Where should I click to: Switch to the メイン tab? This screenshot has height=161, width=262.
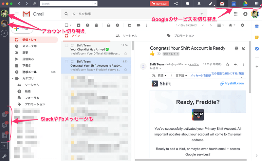(x=87, y=36)
